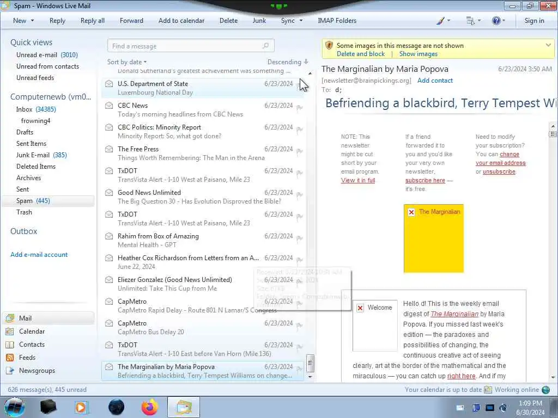Click Forward in the toolbar
Viewport: 558px width, 418px height.
[131, 21]
